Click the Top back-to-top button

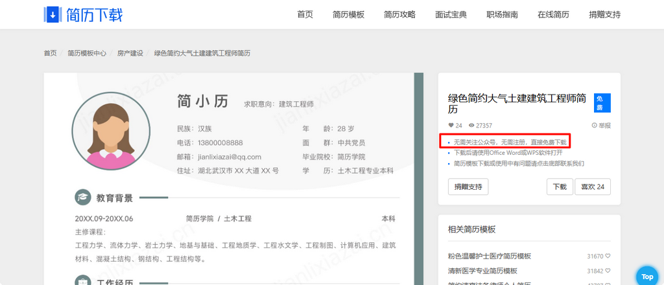click(x=647, y=277)
